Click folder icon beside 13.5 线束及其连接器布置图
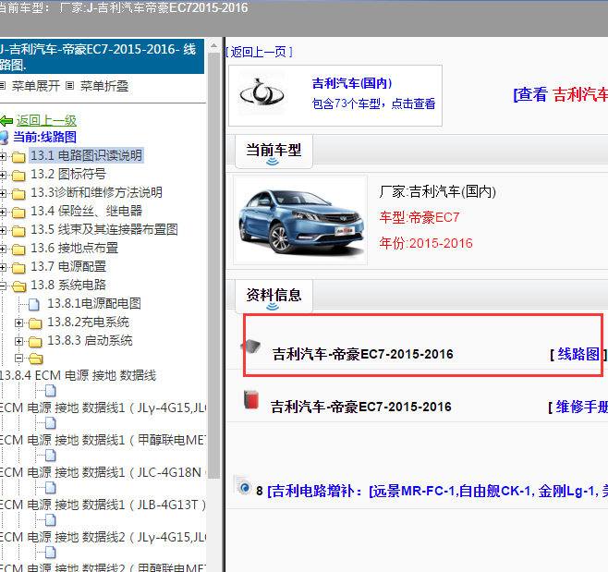608x572 pixels. click(18, 231)
